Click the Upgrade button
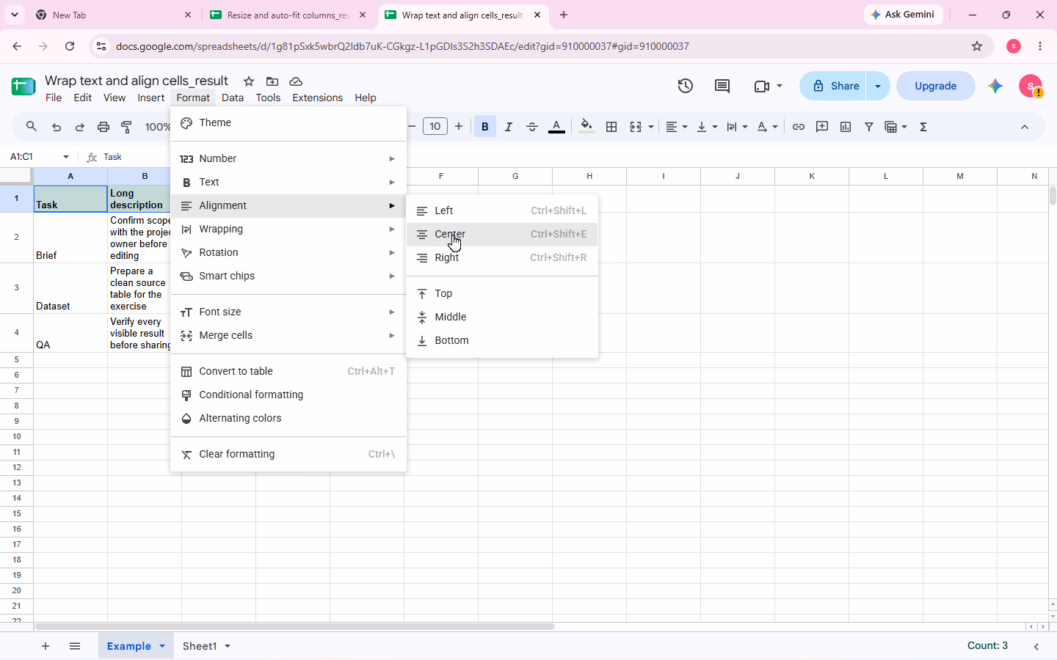The height and width of the screenshot is (660, 1057). click(x=936, y=86)
